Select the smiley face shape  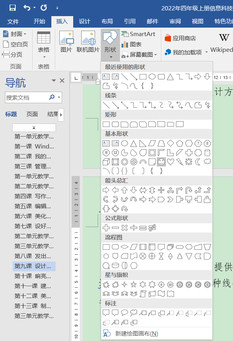click(161, 162)
